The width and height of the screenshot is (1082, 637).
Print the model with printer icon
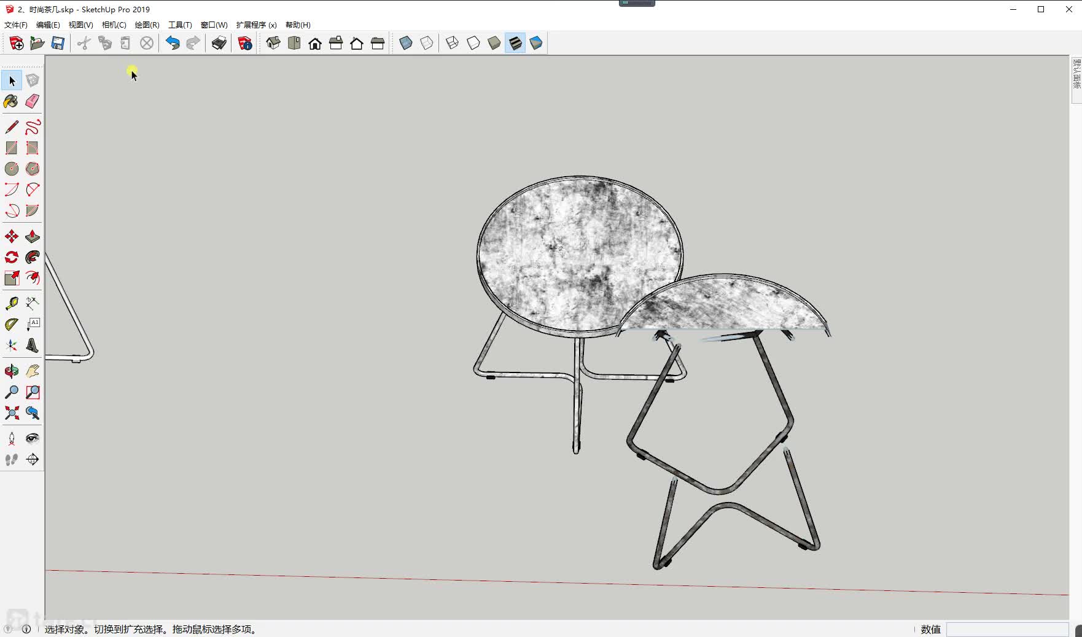click(219, 43)
